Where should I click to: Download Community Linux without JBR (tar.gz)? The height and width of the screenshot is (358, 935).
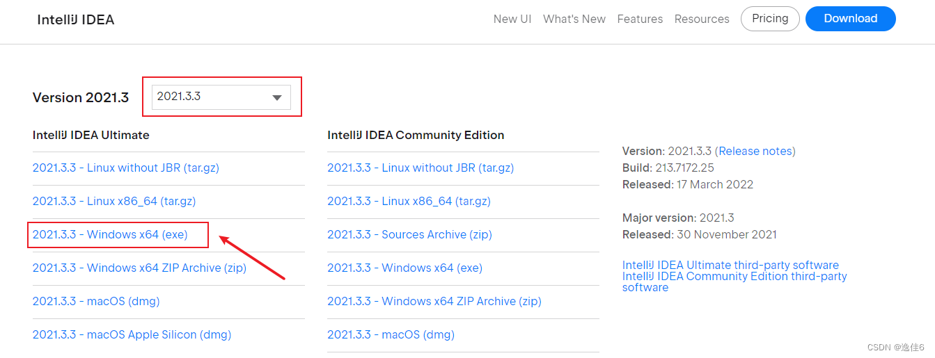click(x=421, y=168)
